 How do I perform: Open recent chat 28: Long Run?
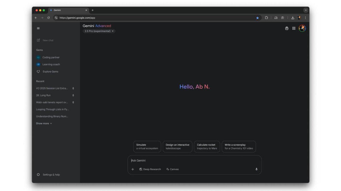coord(43,95)
